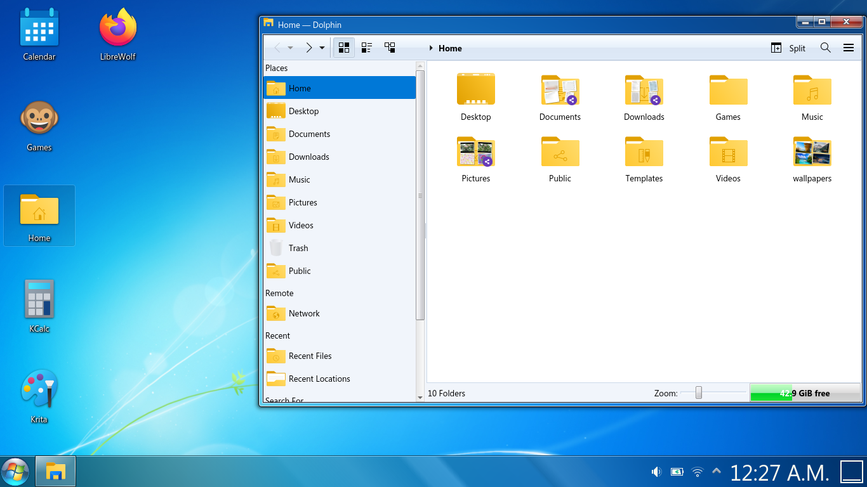867x487 pixels.
Task: Switch to Details tree view mode
Action: pyautogui.click(x=390, y=47)
